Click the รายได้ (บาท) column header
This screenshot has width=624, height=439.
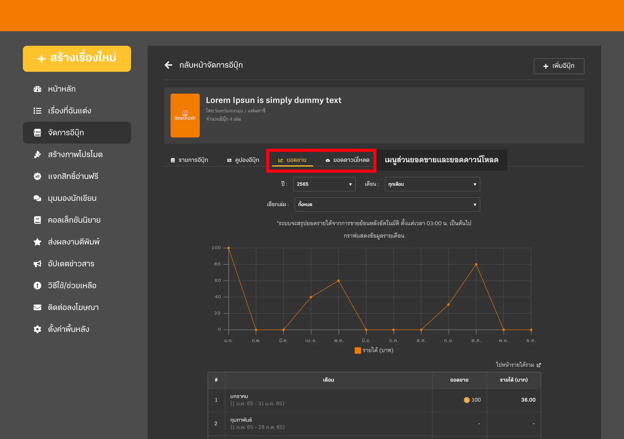514,380
